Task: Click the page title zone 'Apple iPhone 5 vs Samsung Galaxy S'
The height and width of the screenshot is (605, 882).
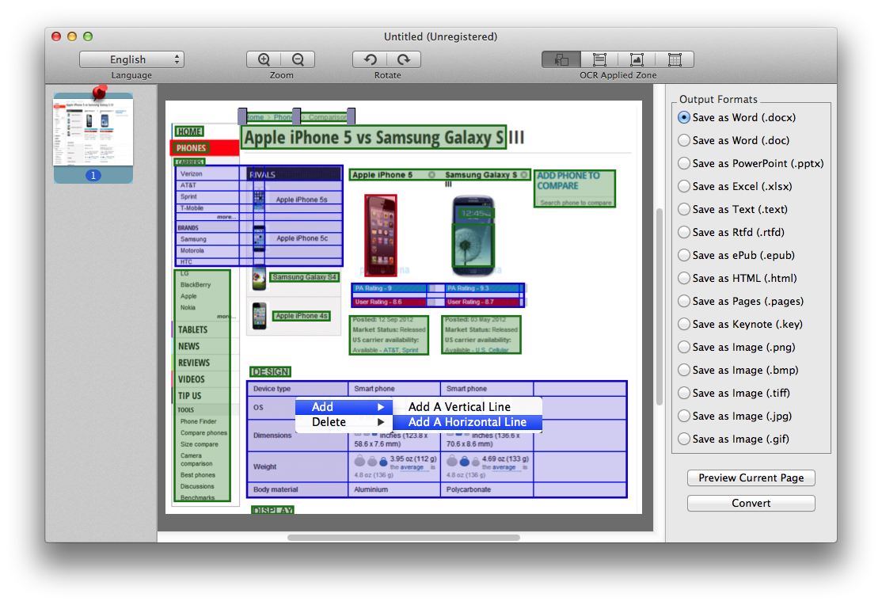Action: click(374, 137)
